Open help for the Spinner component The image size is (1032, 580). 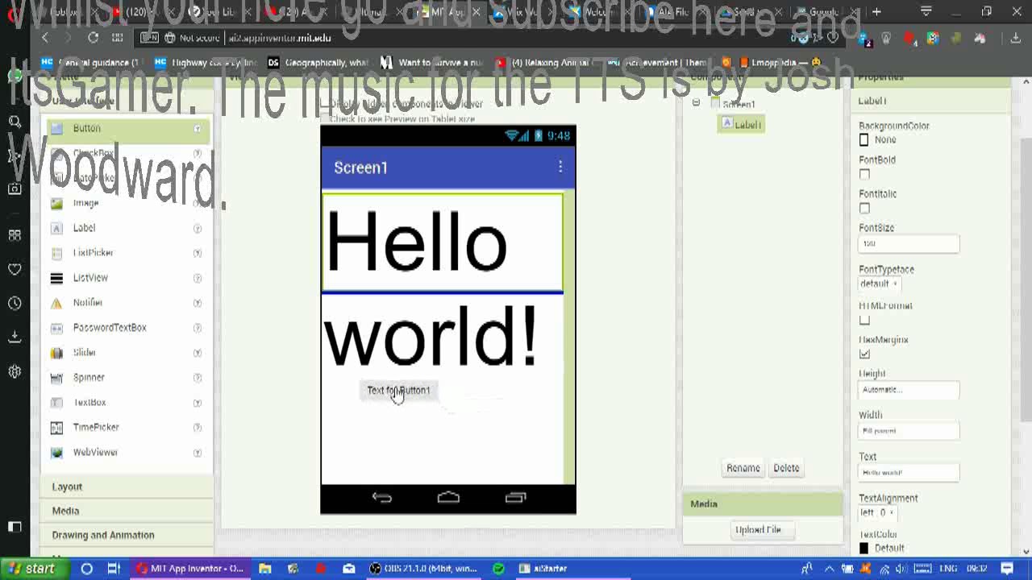point(197,379)
